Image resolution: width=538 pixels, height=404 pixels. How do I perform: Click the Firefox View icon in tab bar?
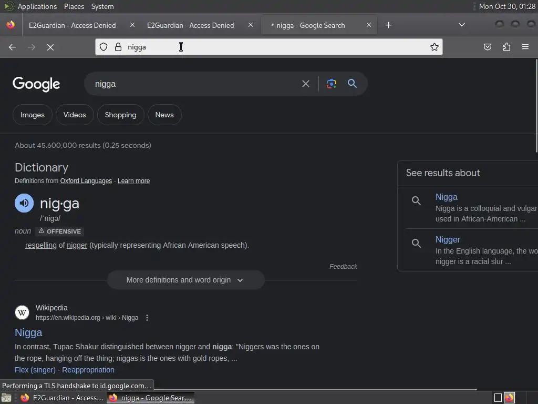(11, 25)
